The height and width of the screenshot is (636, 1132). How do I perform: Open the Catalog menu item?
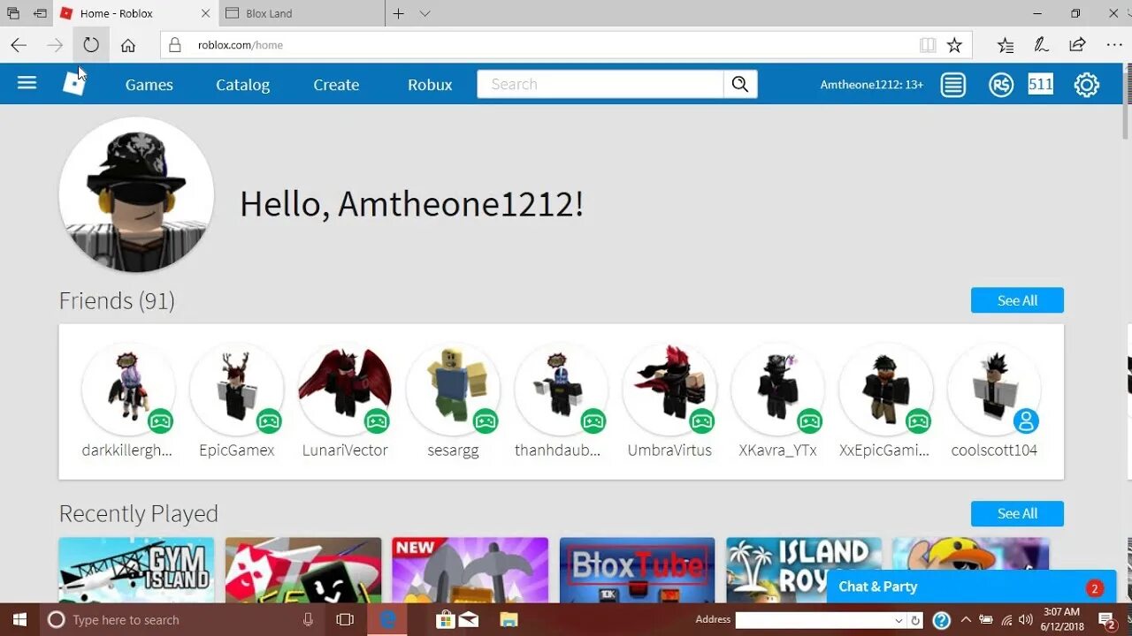[x=242, y=85]
